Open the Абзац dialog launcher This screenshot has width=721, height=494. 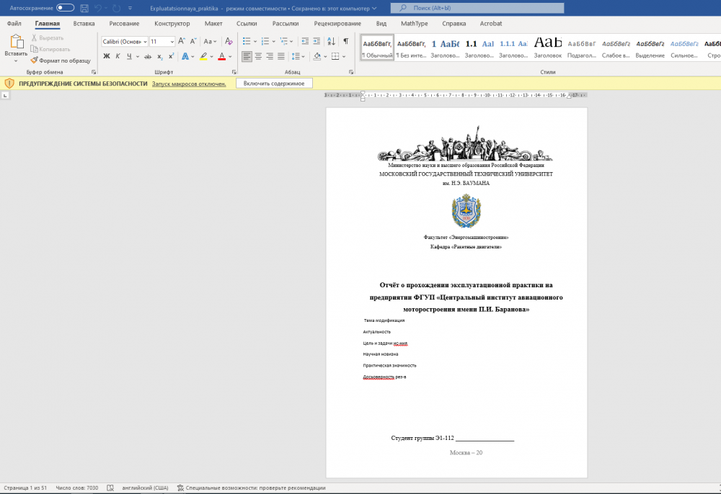coord(351,72)
